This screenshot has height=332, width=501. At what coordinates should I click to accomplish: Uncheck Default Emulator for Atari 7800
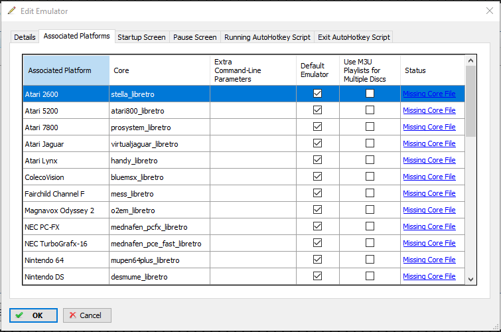coord(317,127)
